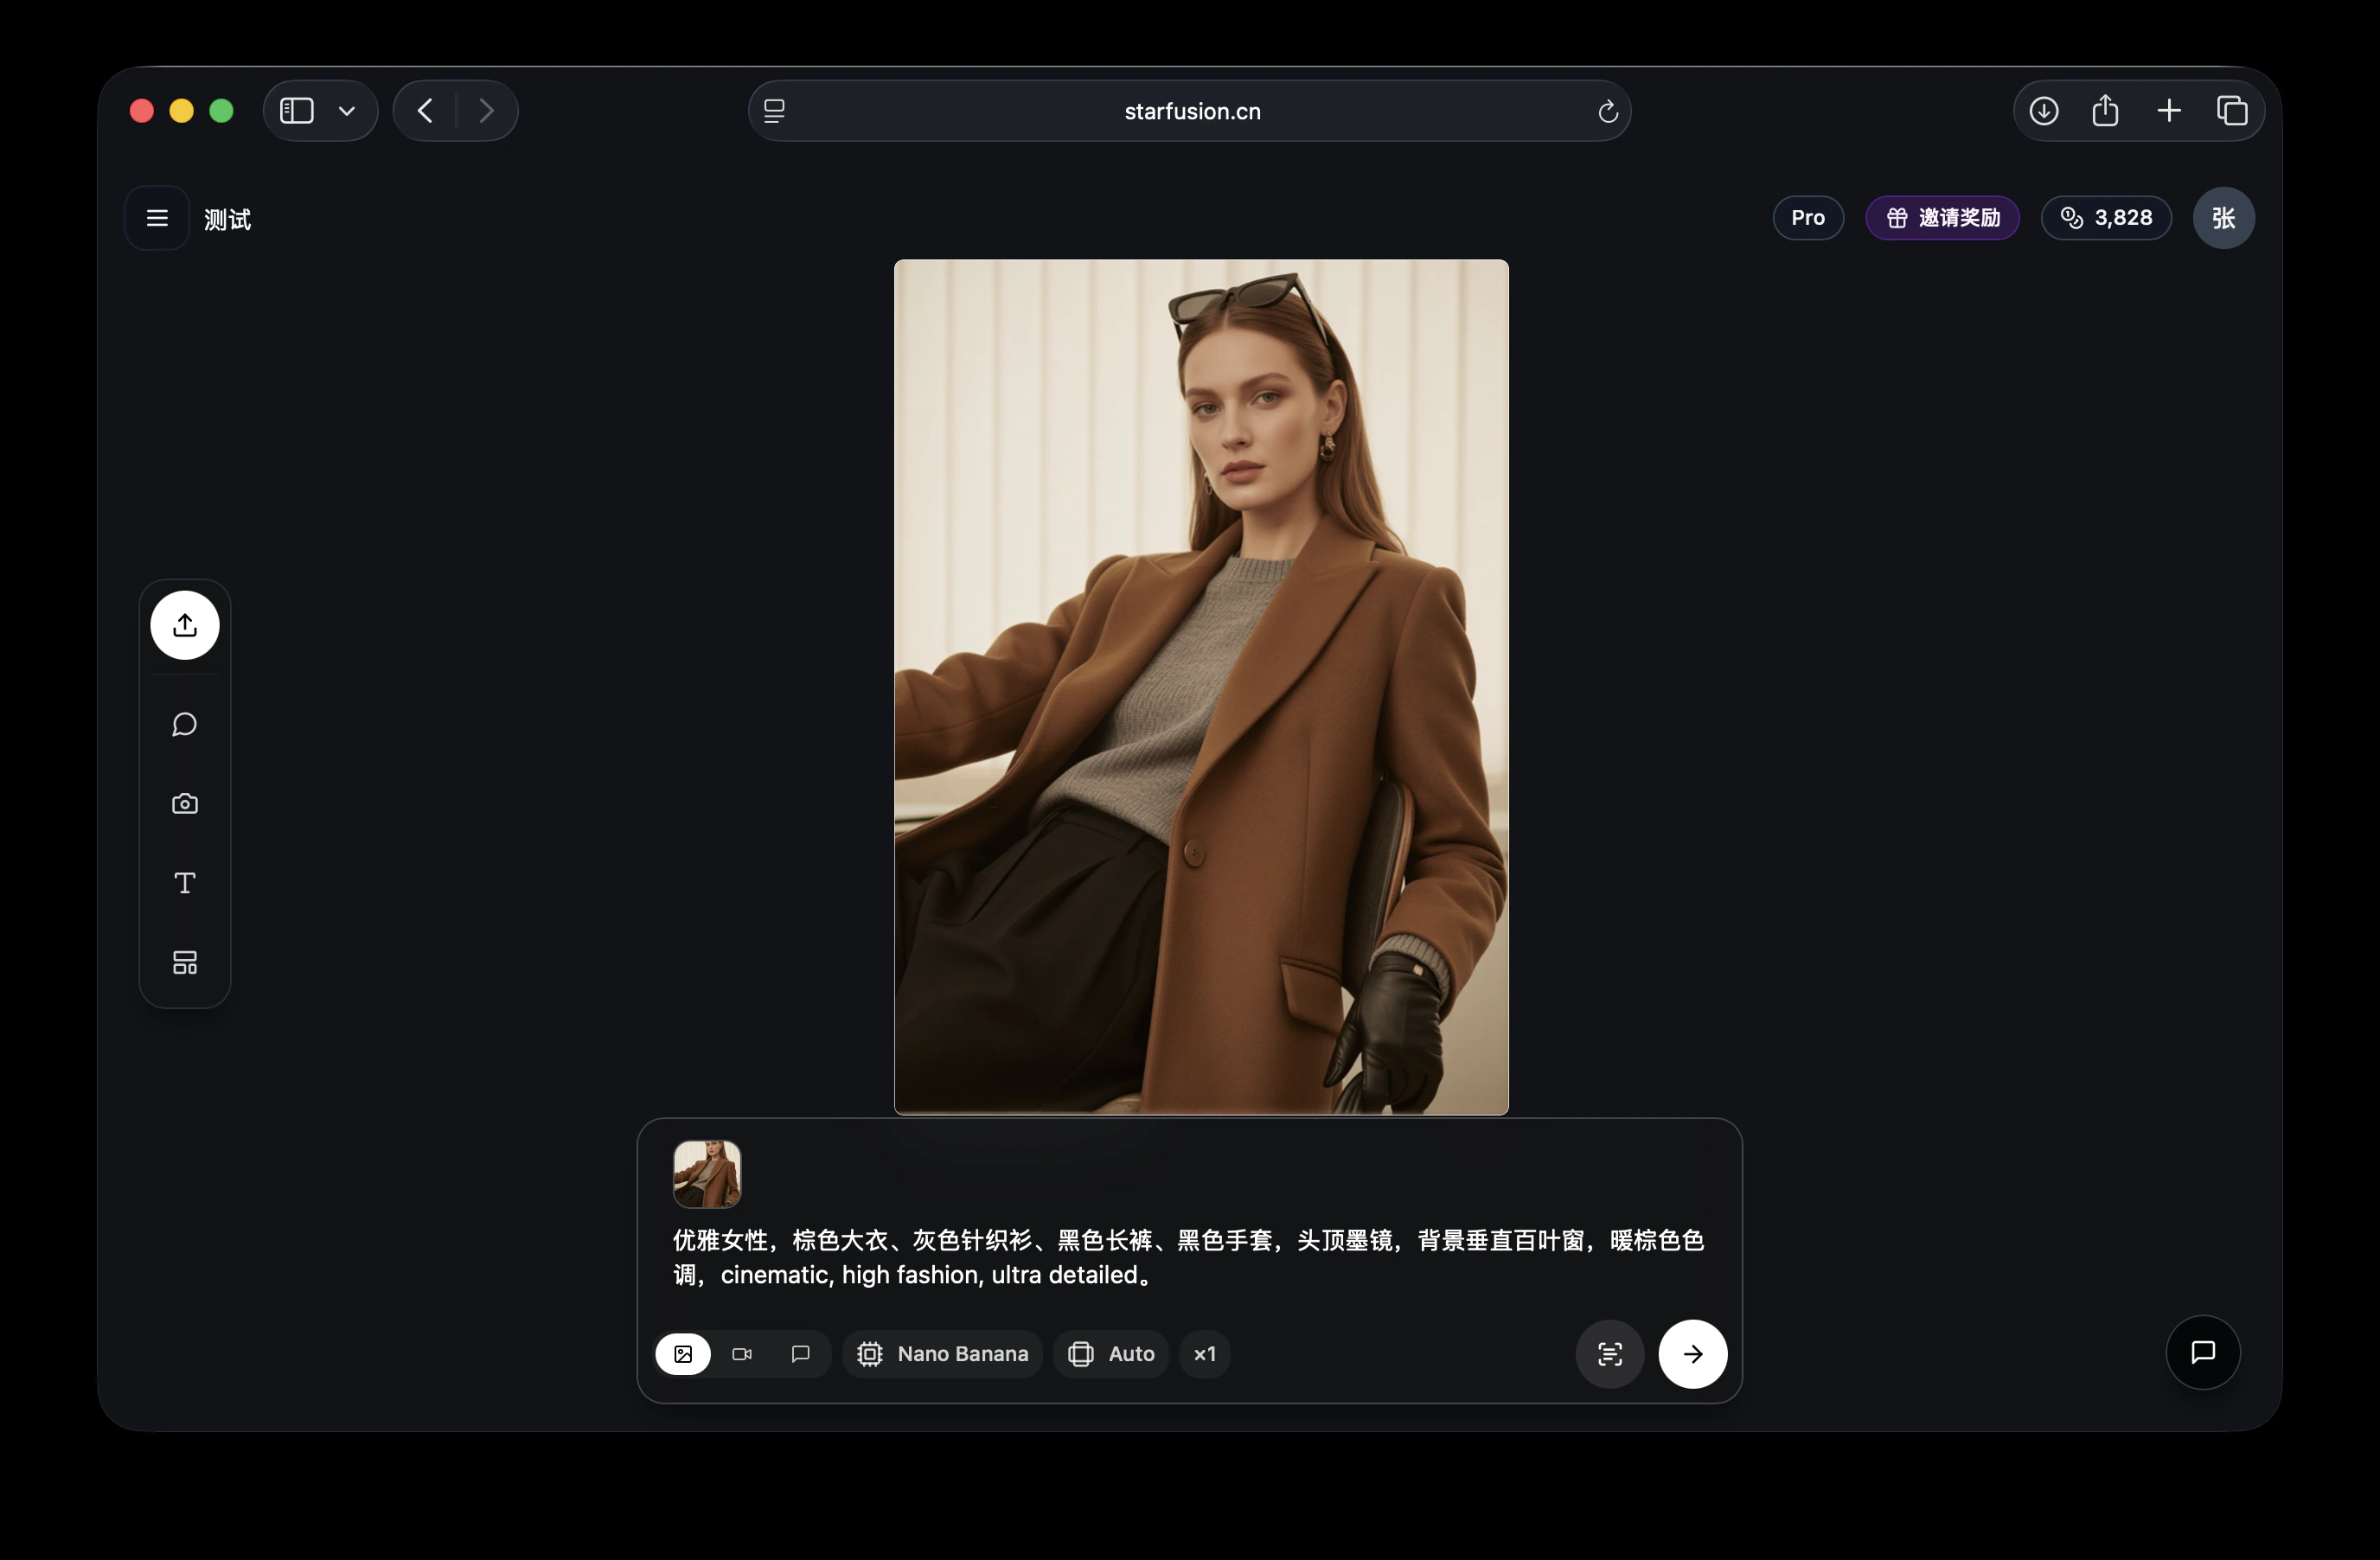
Task: Click the upload icon in left toolbar
Action: pos(185,625)
